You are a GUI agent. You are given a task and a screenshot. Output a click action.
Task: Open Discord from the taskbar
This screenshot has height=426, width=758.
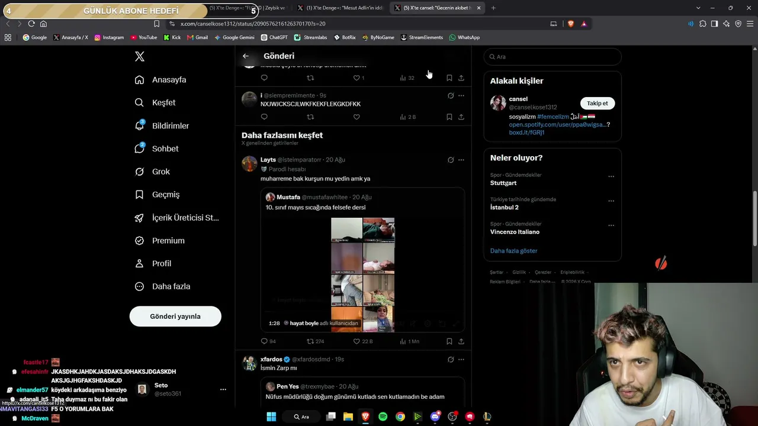[435, 417]
